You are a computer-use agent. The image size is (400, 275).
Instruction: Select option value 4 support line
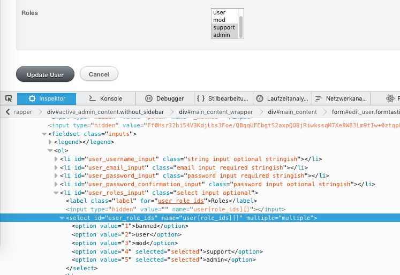167,251
